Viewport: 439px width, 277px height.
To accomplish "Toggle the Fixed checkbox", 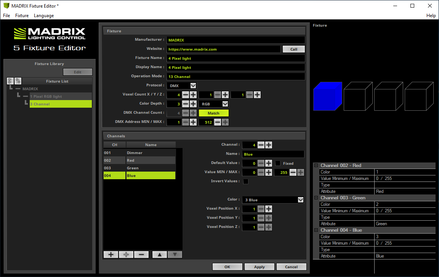I will click(278, 163).
